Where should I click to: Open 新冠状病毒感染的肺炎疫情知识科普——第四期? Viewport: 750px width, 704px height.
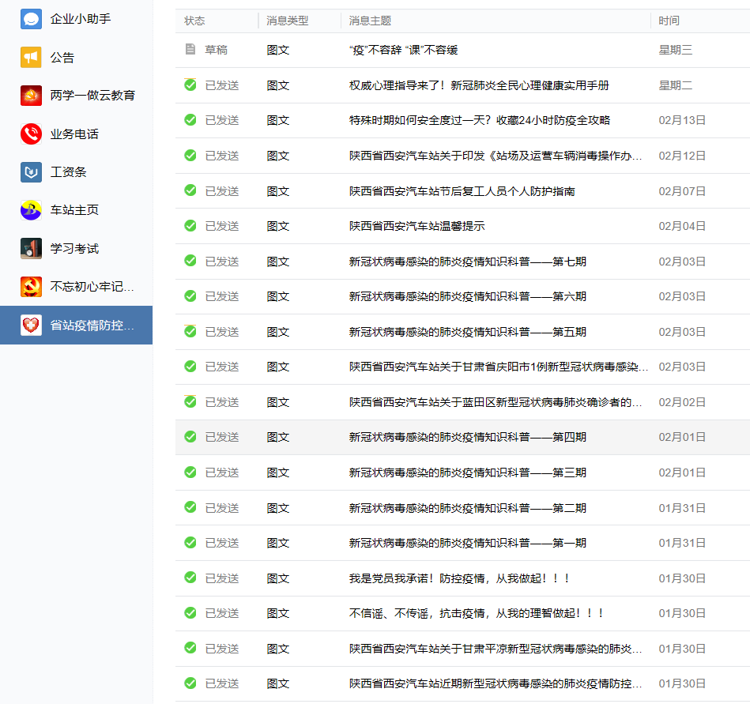(x=468, y=437)
